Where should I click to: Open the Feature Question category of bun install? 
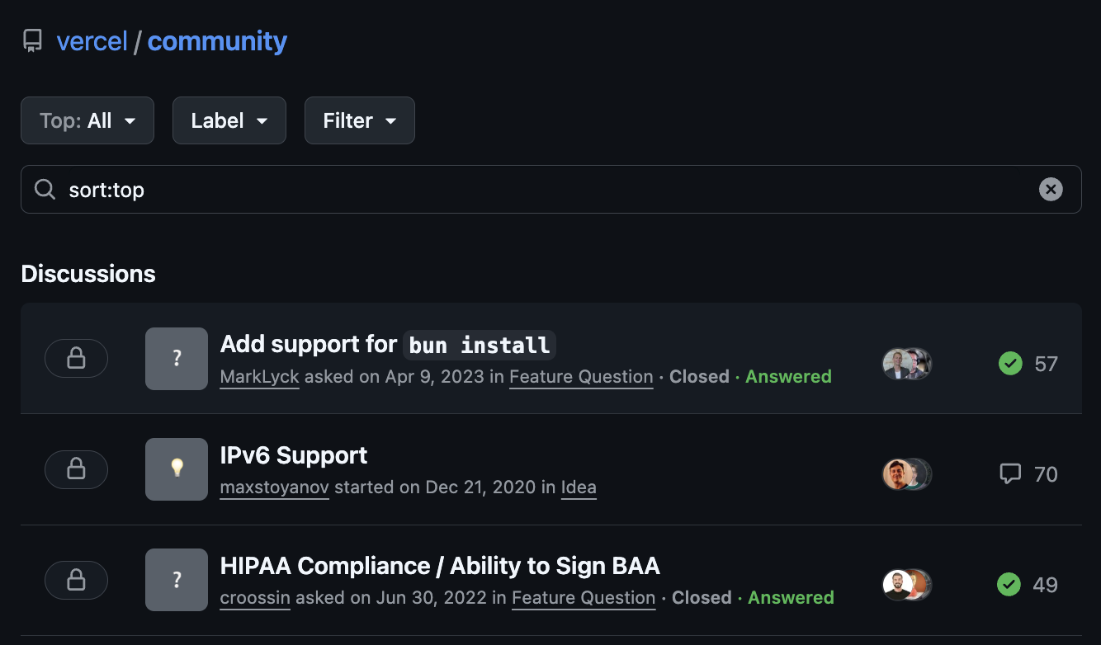pyautogui.click(x=581, y=377)
